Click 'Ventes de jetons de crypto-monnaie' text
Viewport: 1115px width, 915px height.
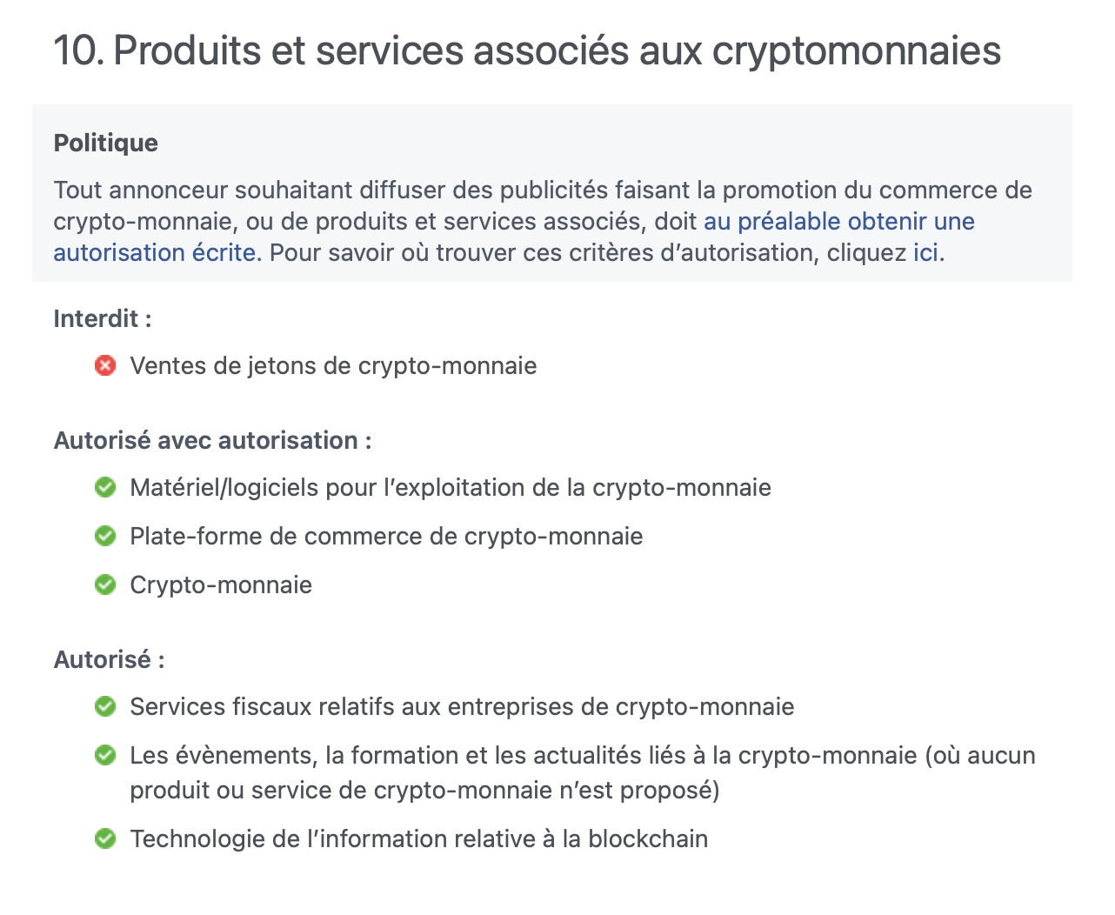click(333, 365)
